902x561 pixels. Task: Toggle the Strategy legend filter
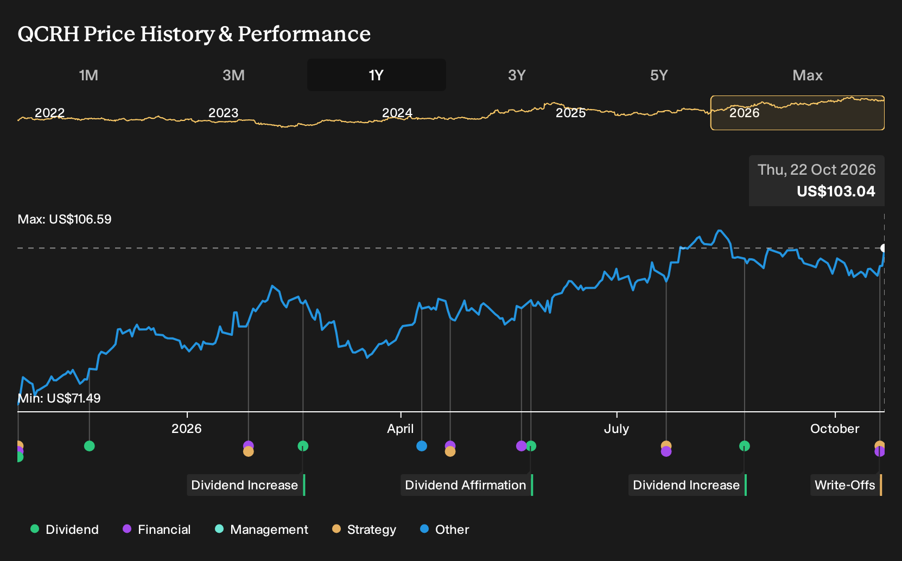[x=364, y=530]
